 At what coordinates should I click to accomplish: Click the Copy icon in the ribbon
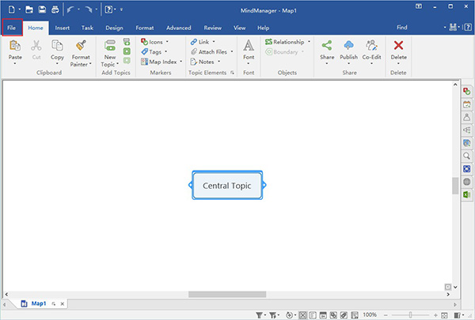click(x=57, y=47)
